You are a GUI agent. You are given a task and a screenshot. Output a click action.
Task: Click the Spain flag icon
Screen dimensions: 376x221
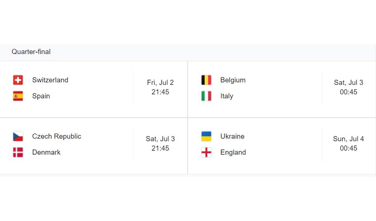[18, 96]
